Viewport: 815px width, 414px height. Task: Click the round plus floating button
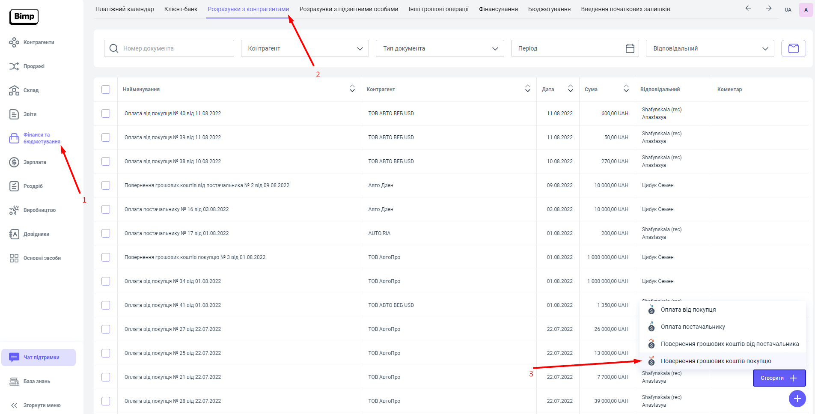point(797,399)
